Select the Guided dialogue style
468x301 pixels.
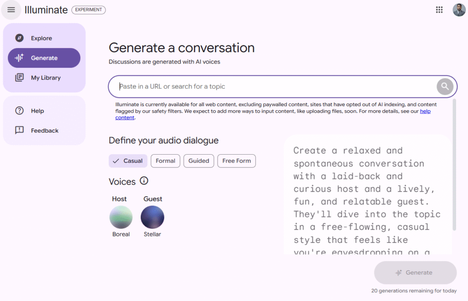tap(199, 161)
